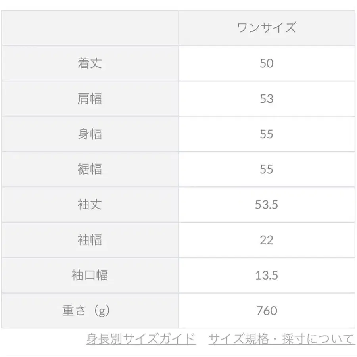
Task: Select the value 50 for 着丈
Action: (x=268, y=63)
